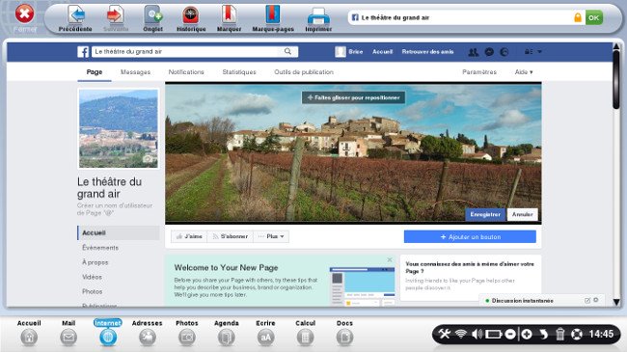Save cover photo with Enregistrer
The image size is (627, 352).
point(485,214)
